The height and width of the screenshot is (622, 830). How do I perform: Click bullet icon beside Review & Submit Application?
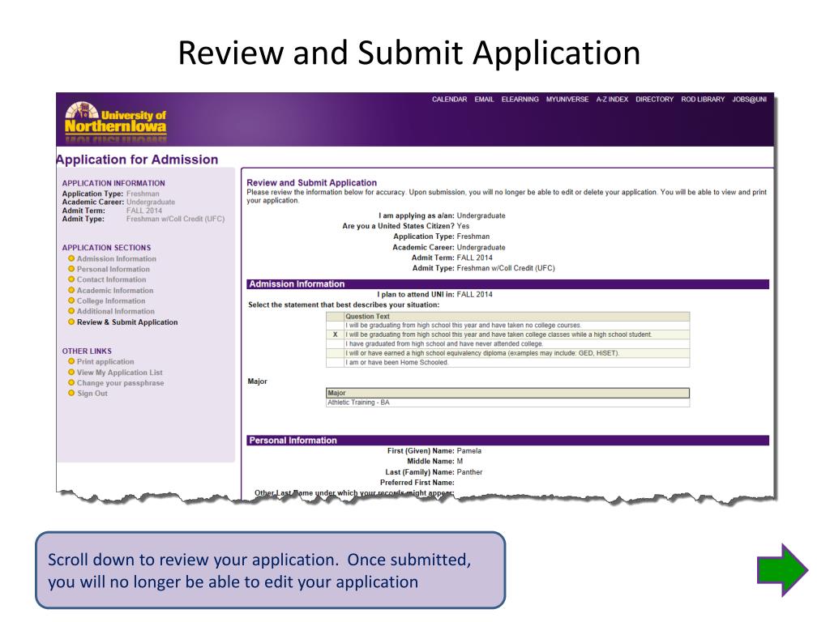click(71, 322)
